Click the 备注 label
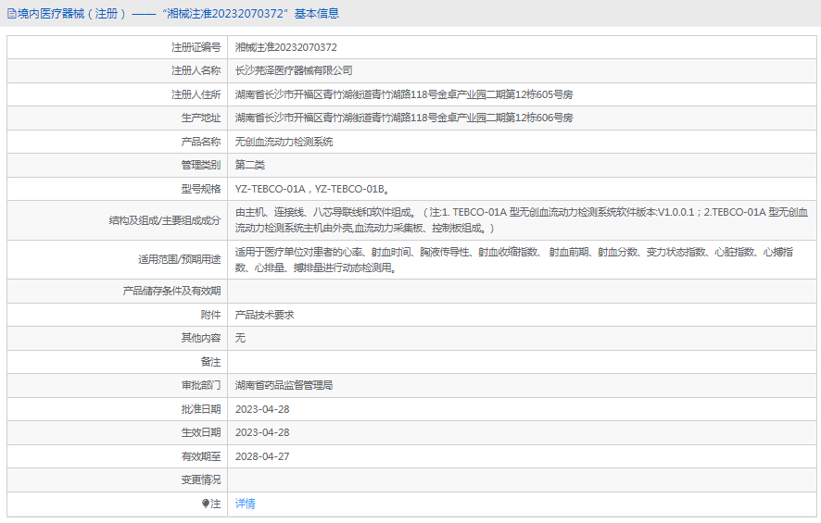Viewport: 821px width, 523px height. click(x=210, y=362)
